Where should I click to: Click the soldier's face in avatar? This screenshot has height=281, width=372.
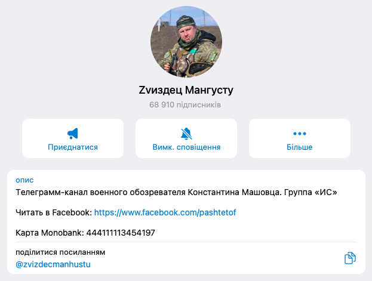[x=187, y=35]
